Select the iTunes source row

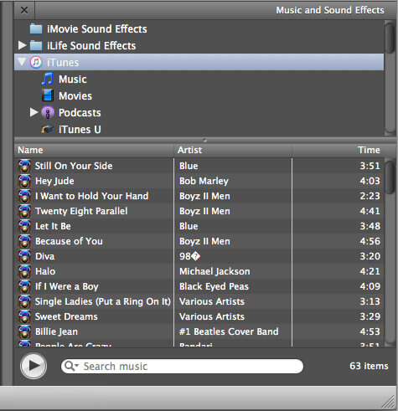pos(199,62)
